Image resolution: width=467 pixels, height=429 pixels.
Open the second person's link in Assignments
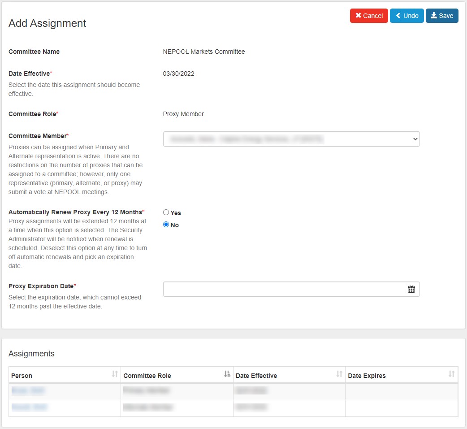(x=29, y=407)
